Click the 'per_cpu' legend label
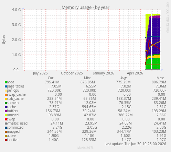The image size is (171, 152). (x=13, y=91)
